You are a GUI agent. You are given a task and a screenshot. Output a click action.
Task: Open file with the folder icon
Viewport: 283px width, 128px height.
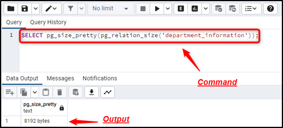11,9
